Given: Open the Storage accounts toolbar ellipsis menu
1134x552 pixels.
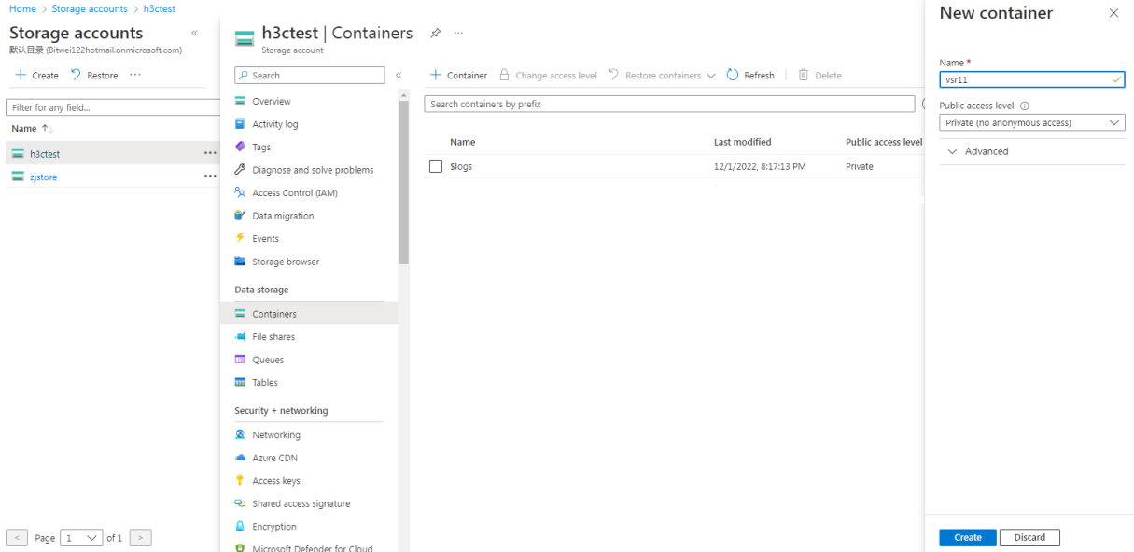Looking at the screenshot, I should (x=135, y=75).
